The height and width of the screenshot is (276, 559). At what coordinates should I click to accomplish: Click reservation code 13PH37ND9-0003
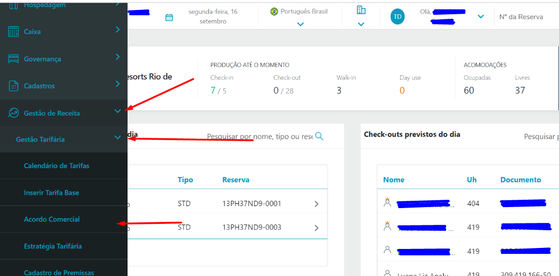252,227
